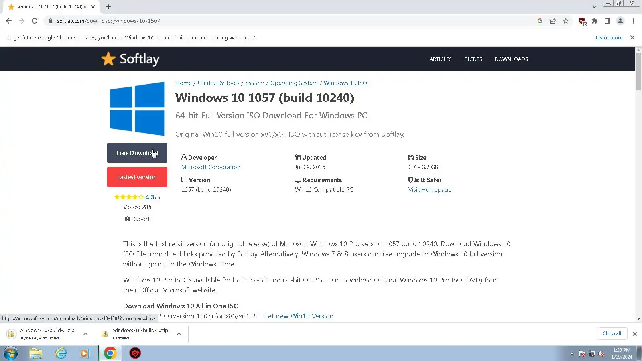The width and height of the screenshot is (642, 361).
Task: Open Get new Win10 Version link
Action: pyautogui.click(x=298, y=316)
